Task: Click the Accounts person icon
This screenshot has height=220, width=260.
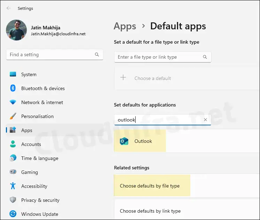Action: point(13,144)
